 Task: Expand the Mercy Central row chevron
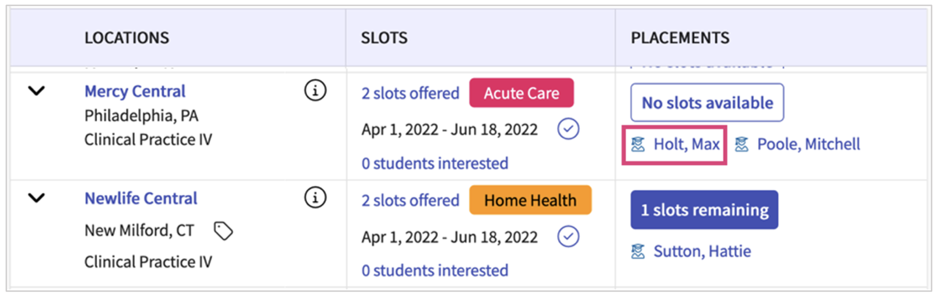point(36,90)
